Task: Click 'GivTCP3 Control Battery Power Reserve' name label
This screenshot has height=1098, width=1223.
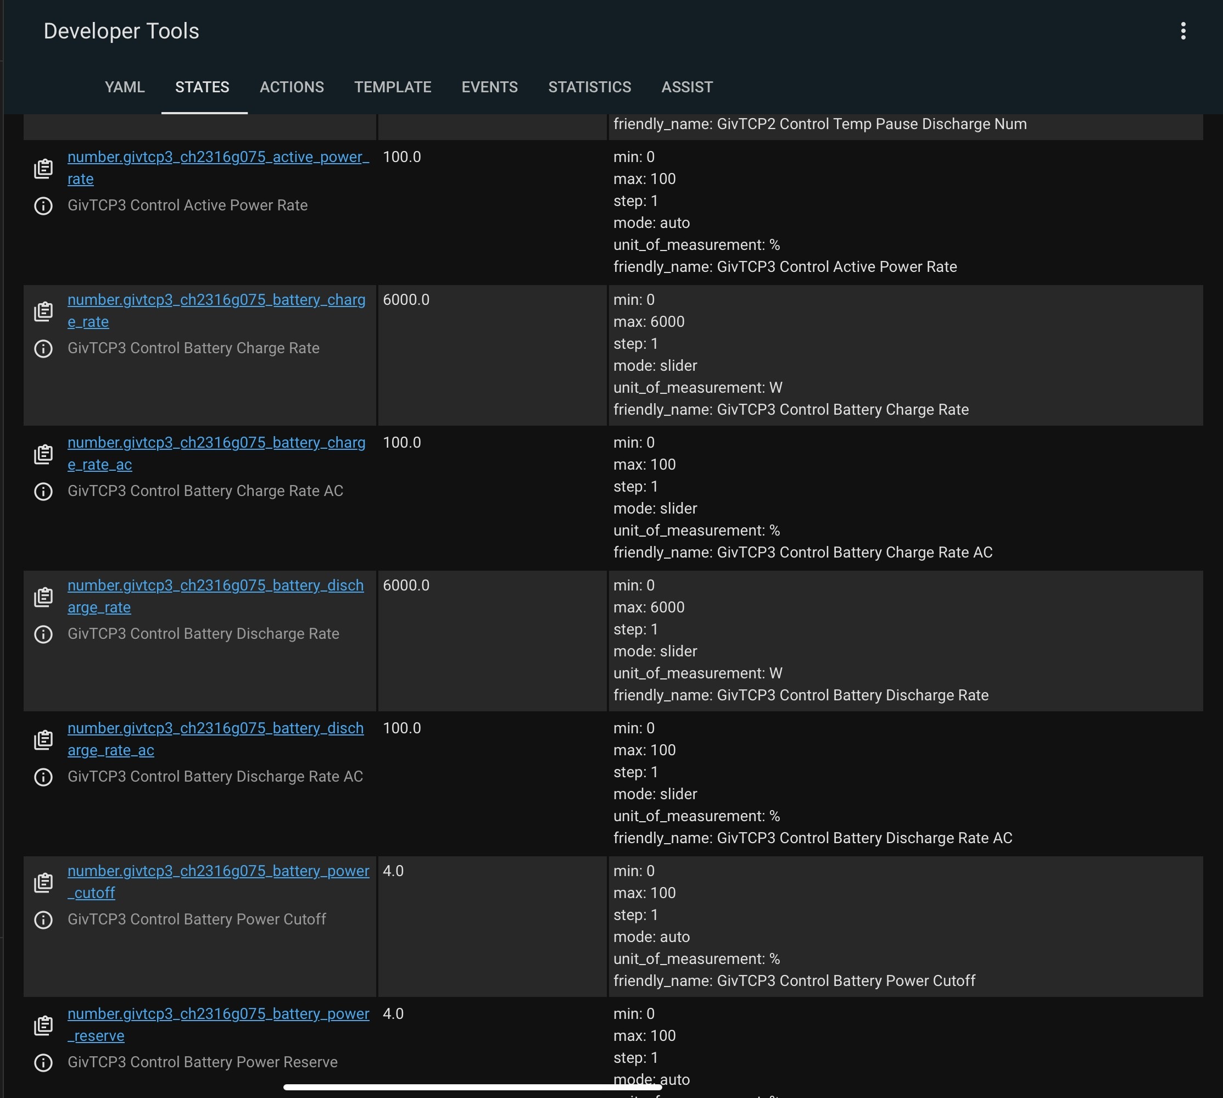Action: click(x=203, y=1062)
